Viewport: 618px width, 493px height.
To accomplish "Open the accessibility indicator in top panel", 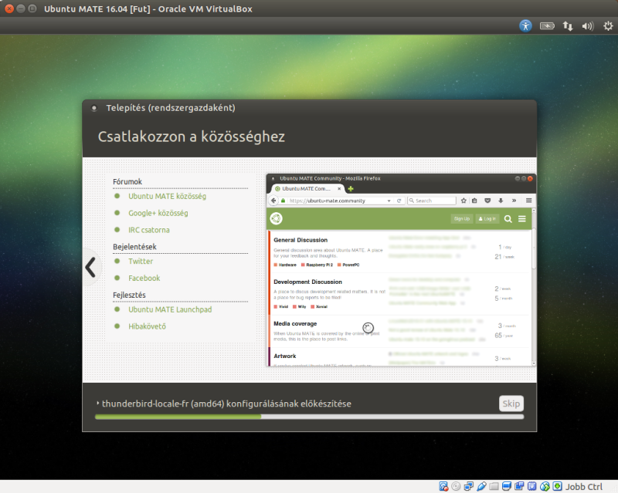I will 525,26.
